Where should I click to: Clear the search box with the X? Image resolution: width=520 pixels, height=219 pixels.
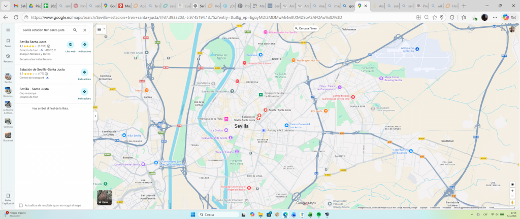click(85, 30)
